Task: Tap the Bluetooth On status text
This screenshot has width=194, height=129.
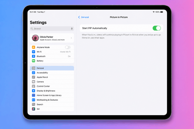Action: coord(69,56)
